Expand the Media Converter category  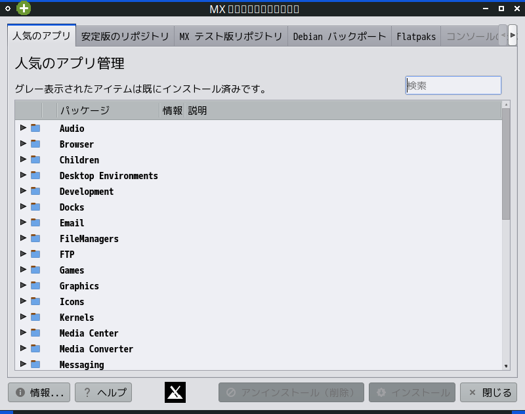(x=23, y=348)
